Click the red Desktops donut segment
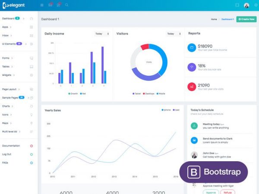 (x=145, y=47)
